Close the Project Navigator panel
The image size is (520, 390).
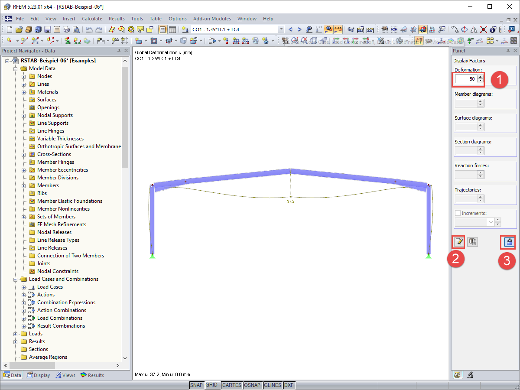pos(126,51)
